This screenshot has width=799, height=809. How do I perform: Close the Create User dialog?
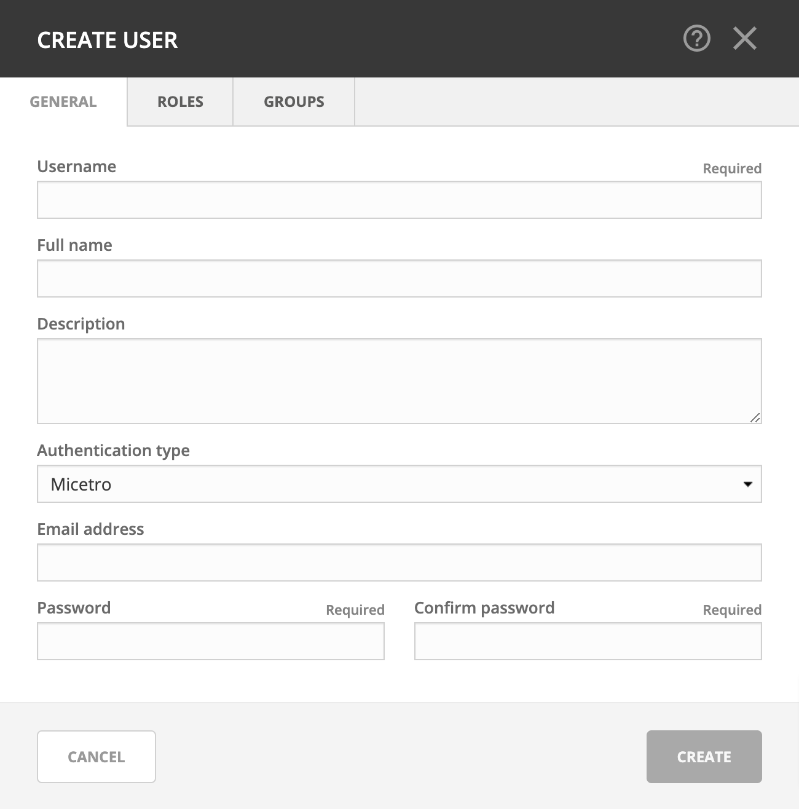click(744, 39)
